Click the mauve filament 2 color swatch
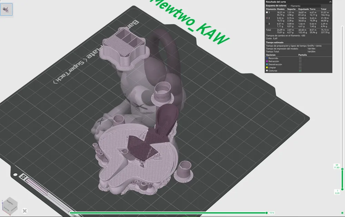The height and width of the screenshot is (217, 345). pos(267,18)
